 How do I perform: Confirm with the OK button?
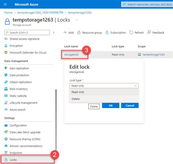coord(111,105)
